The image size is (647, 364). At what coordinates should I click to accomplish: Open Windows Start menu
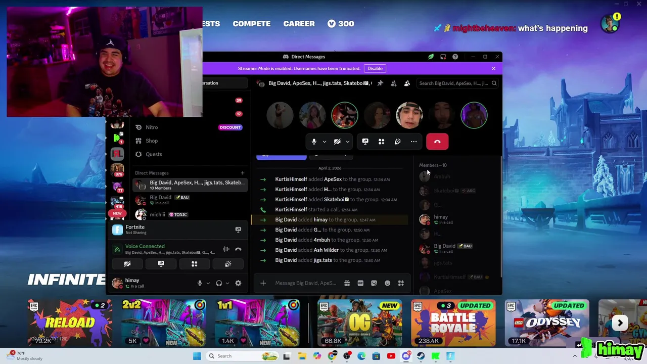[x=197, y=356]
